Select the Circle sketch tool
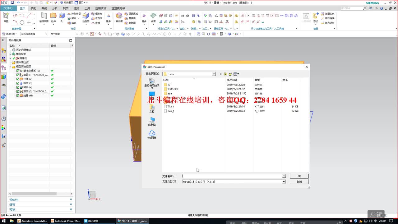The width and height of the screenshot is (398, 224). click(x=22, y=22)
